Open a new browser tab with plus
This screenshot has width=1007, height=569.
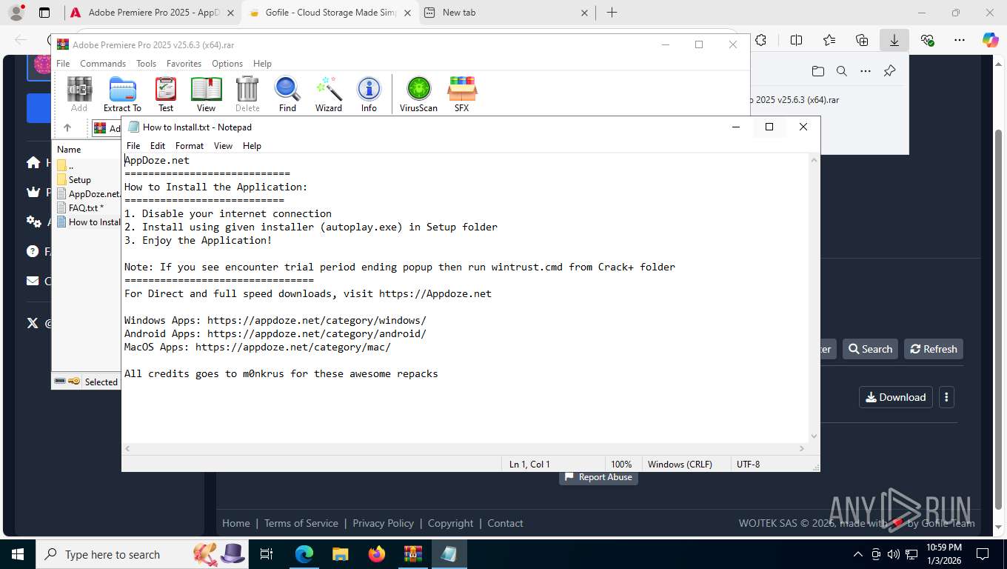click(x=612, y=13)
